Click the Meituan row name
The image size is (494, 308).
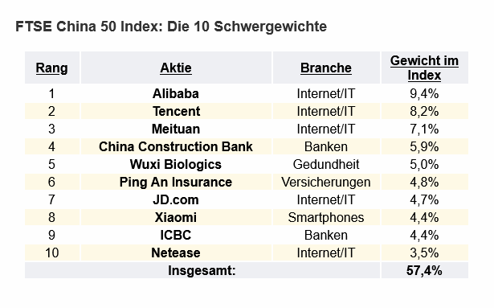pos(176,129)
